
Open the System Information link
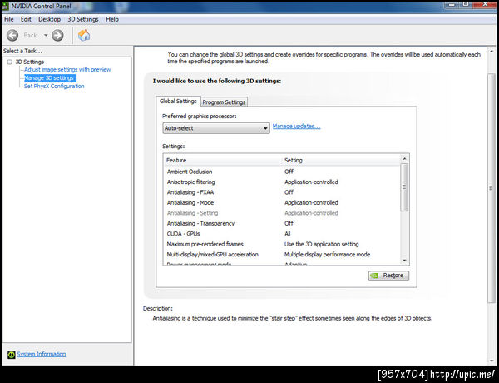click(x=42, y=354)
